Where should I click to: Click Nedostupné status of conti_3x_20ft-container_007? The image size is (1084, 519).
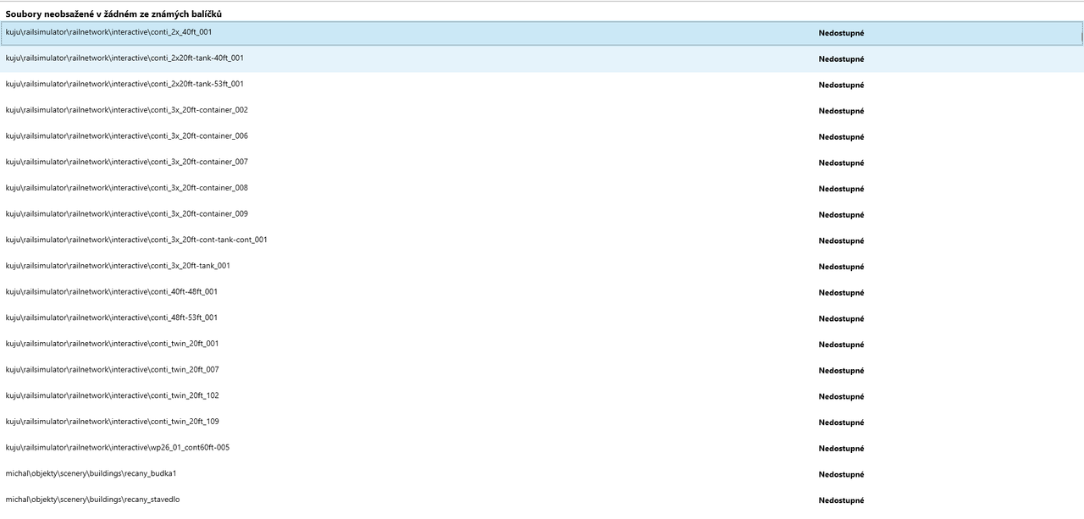click(x=841, y=163)
